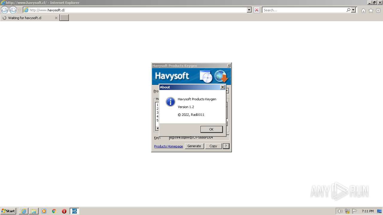Viewport: 383px width, 215px height.
Task: Open the search provider dropdown arrow
Action: pyautogui.click(x=353, y=10)
